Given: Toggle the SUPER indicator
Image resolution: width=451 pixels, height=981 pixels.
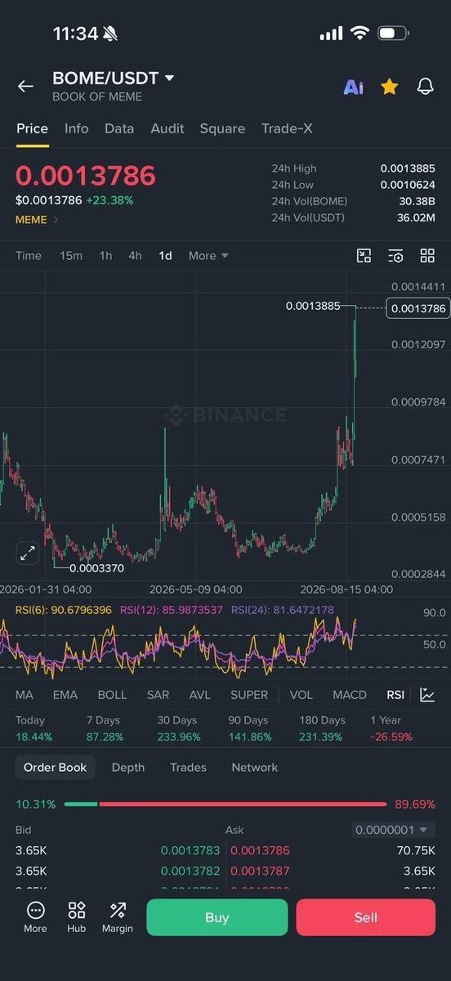Looking at the screenshot, I should click(249, 695).
